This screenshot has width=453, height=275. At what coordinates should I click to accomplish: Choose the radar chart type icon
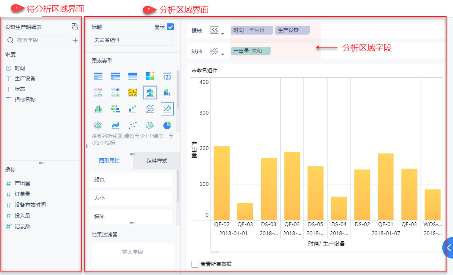click(x=98, y=125)
